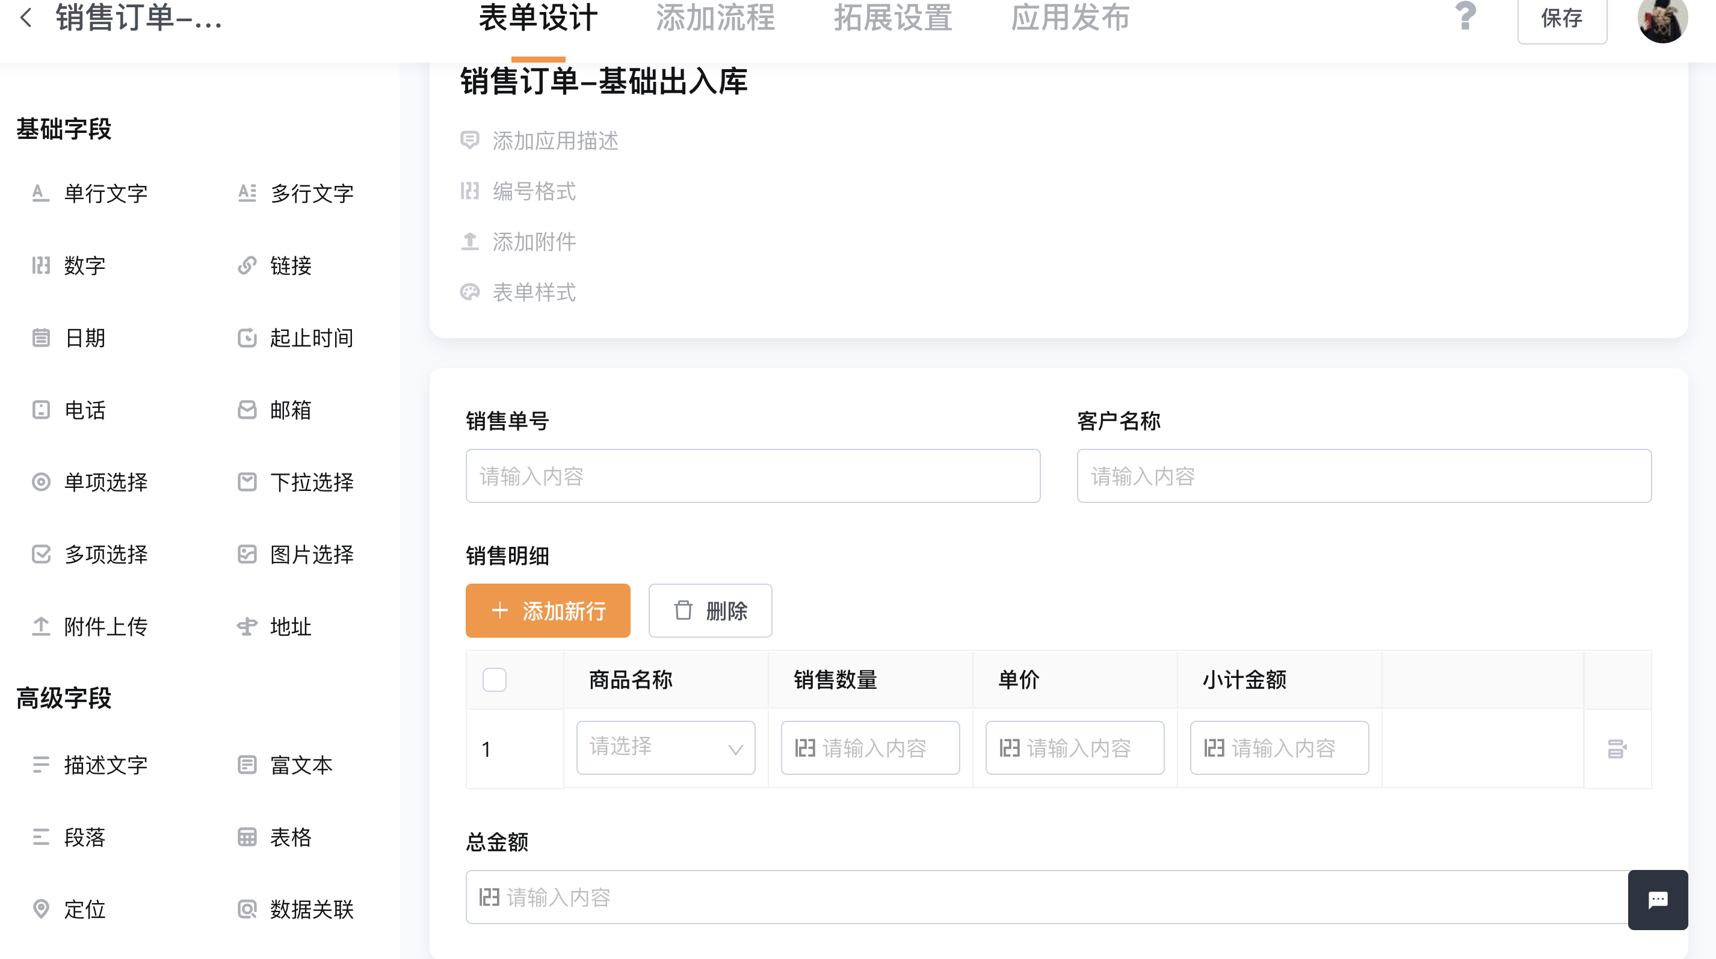The height and width of the screenshot is (959, 1716).
Task: Select the 电话 field icon
Action: click(41, 410)
